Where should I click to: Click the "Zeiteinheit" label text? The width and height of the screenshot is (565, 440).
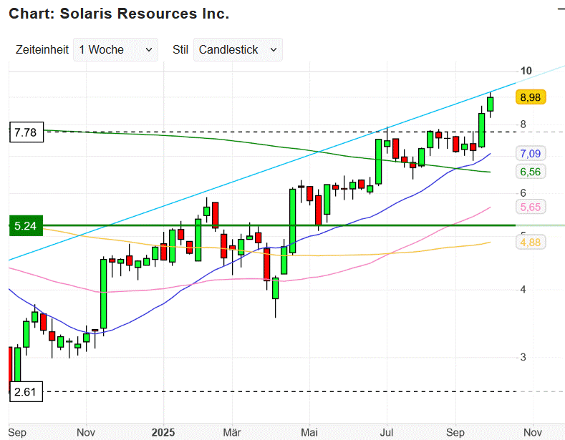tap(42, 49)
